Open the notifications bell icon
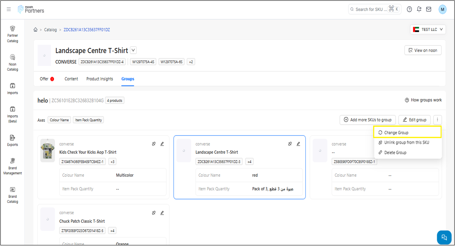 419,9
